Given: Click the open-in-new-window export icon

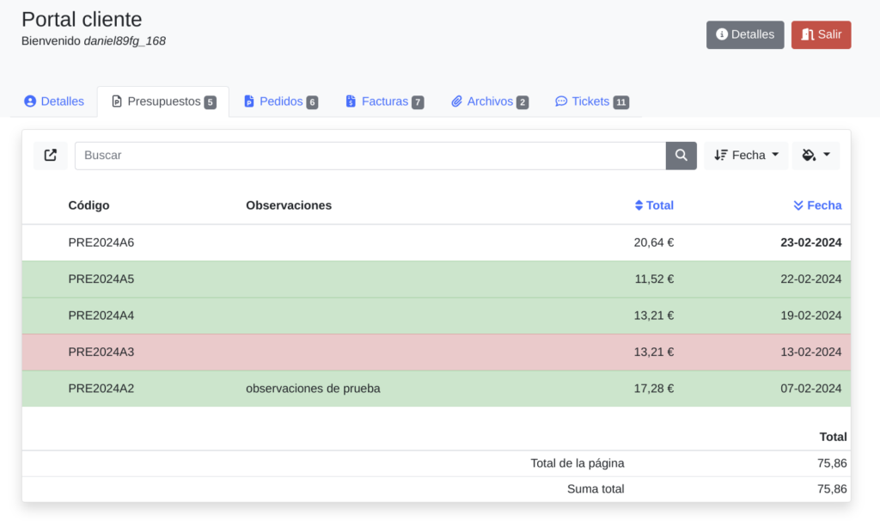Looking at the screenshot, I should (51, 156).
